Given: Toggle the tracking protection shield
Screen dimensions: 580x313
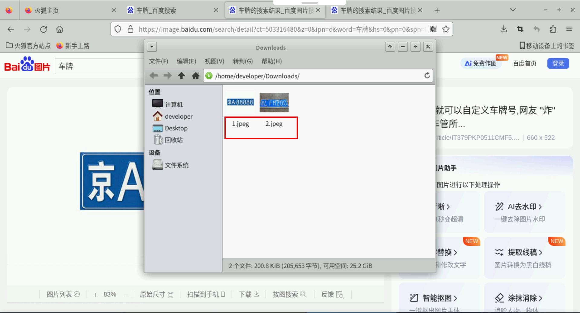Looking at the screenshot, I should click(118, 29).
